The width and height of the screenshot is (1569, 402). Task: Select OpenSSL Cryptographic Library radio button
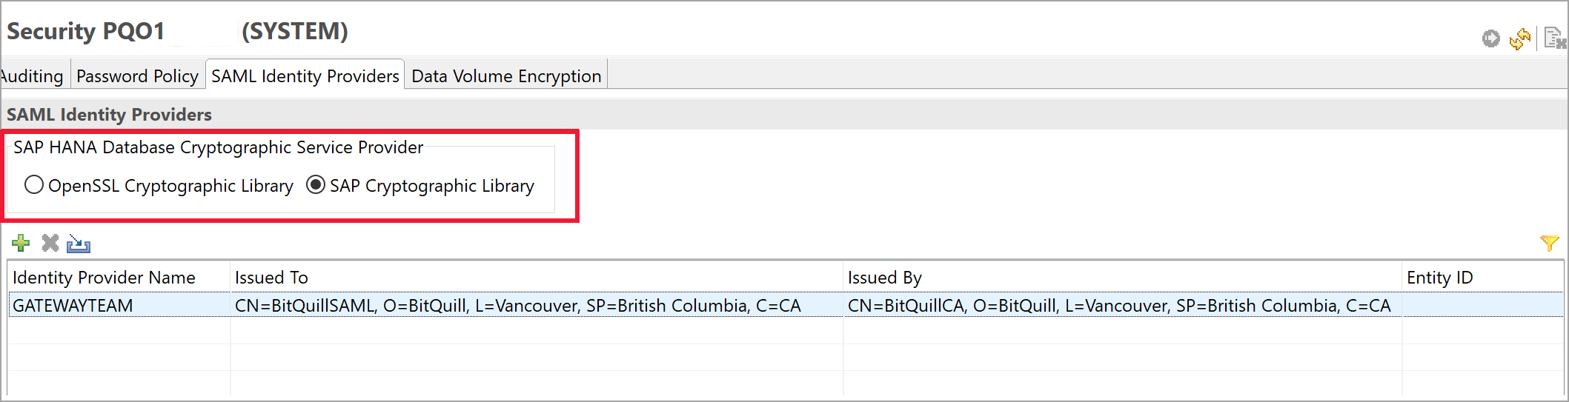coord(34,185)
